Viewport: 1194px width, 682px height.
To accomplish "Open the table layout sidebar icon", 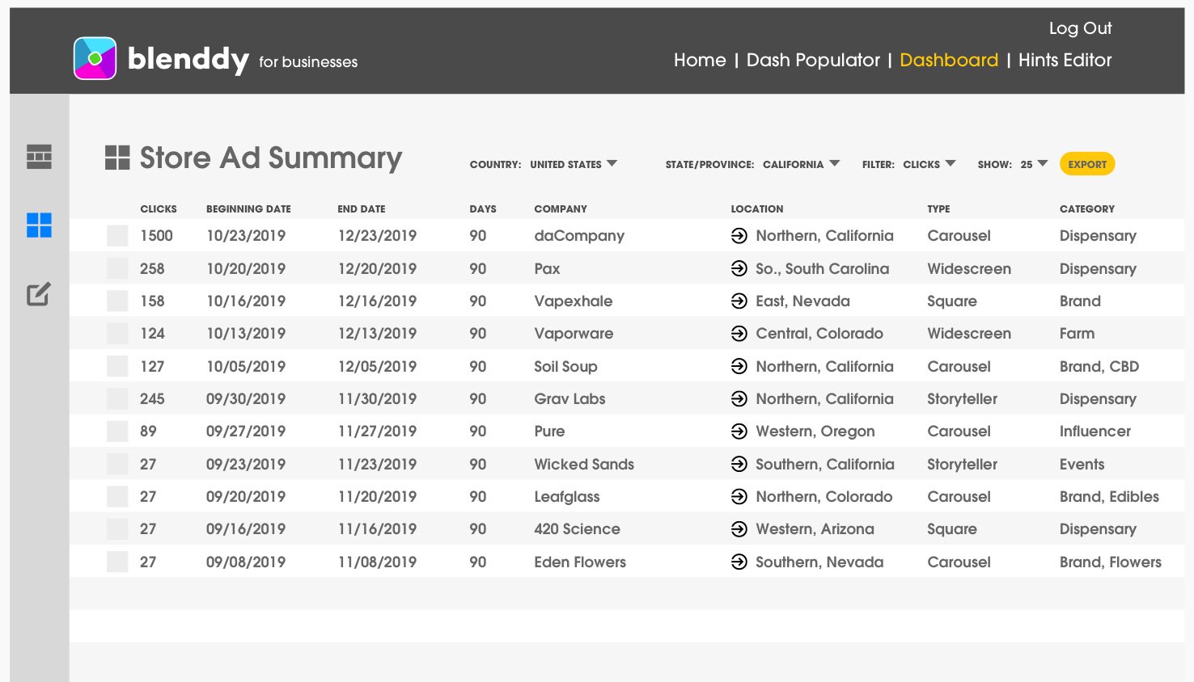I will pos(39,157).
